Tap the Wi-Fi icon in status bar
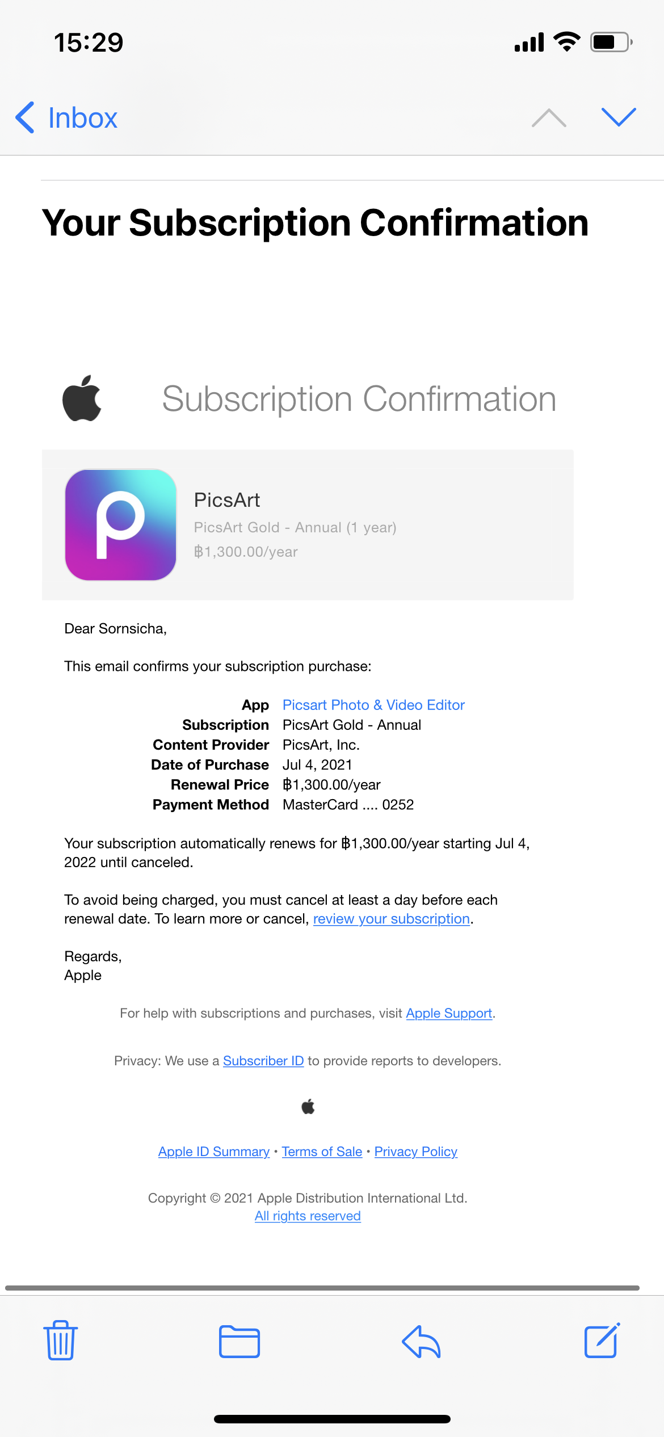 [566, 42]
